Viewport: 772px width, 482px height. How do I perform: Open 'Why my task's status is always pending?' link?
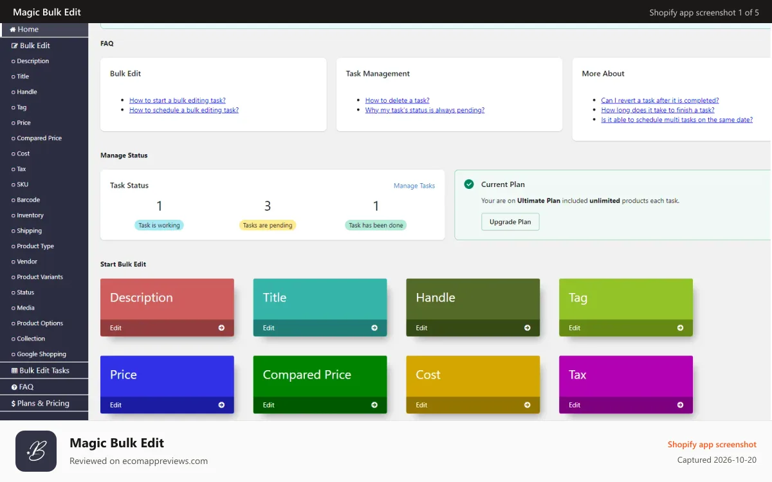(x=425, y=110)
